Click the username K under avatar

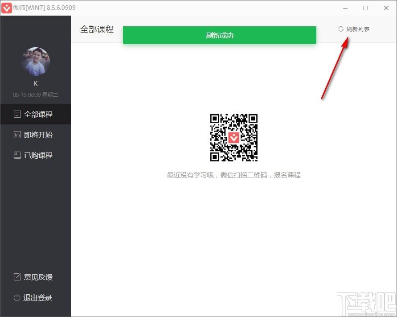pyautogui.click(x=36, y=83)
